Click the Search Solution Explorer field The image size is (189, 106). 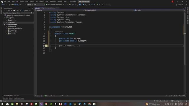coord(17,13)
